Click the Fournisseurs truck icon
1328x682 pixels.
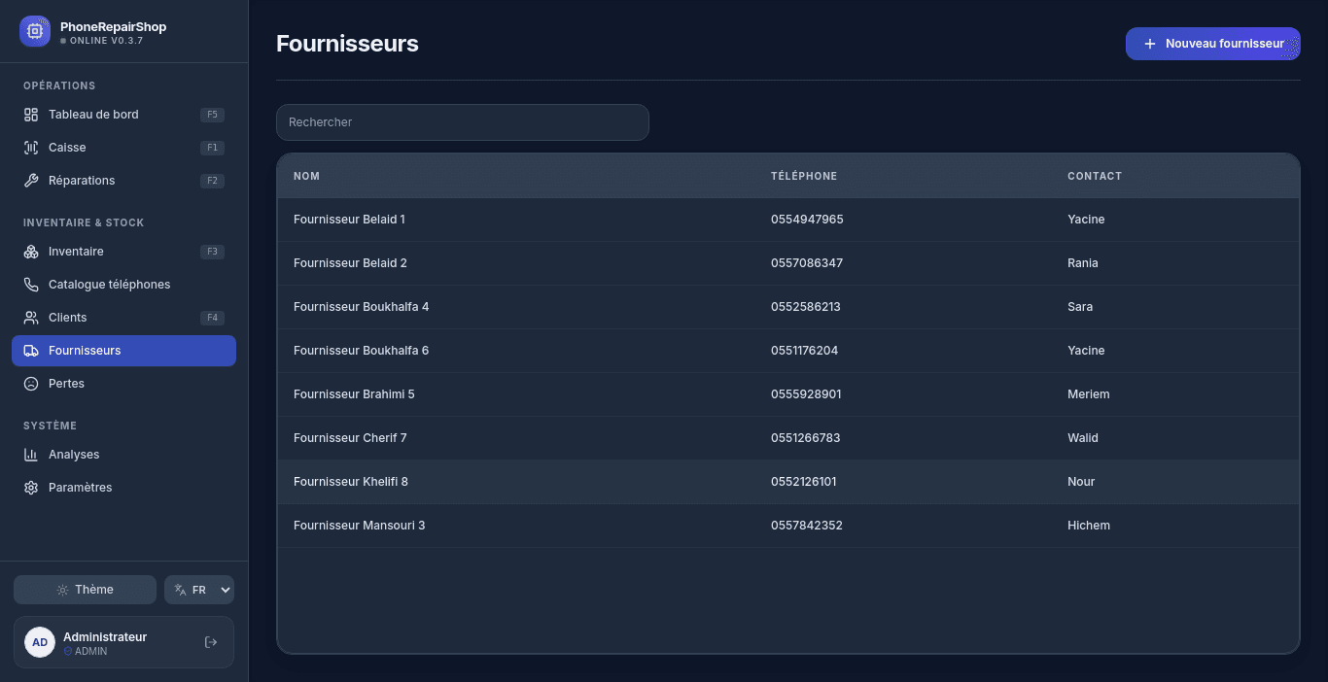tap(31, 351)
